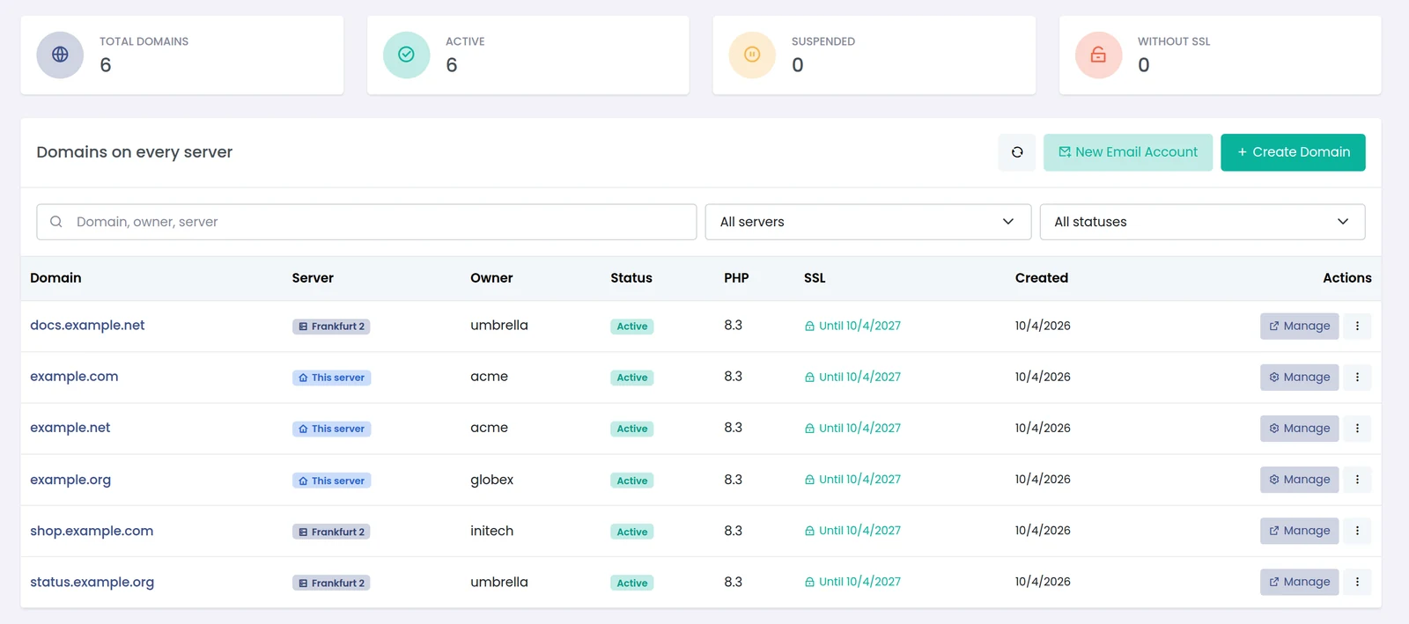The width and height of the screenshot is (1409, 624).
Task: Click owner acme in example.net row
Action: (489, 428)
